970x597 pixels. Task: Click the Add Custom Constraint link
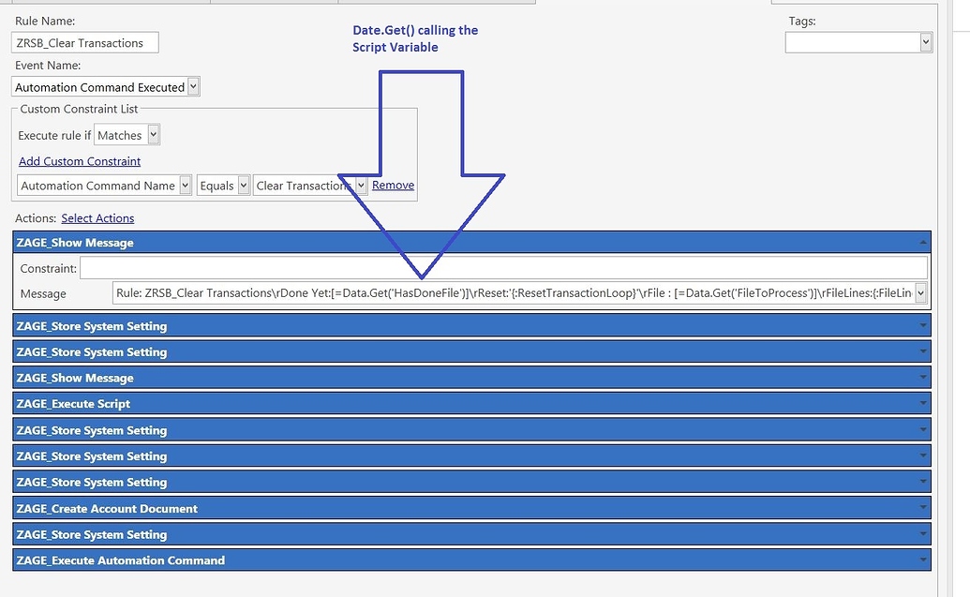[x=79, y=160]
